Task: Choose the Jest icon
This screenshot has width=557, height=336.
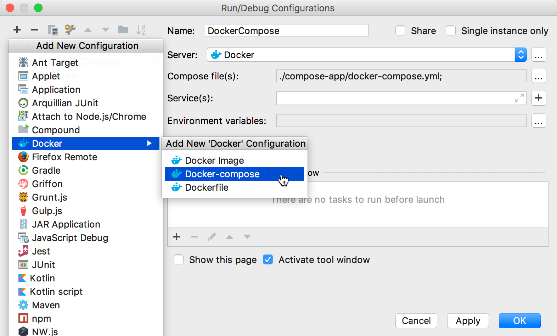Action: coord(23,251)
